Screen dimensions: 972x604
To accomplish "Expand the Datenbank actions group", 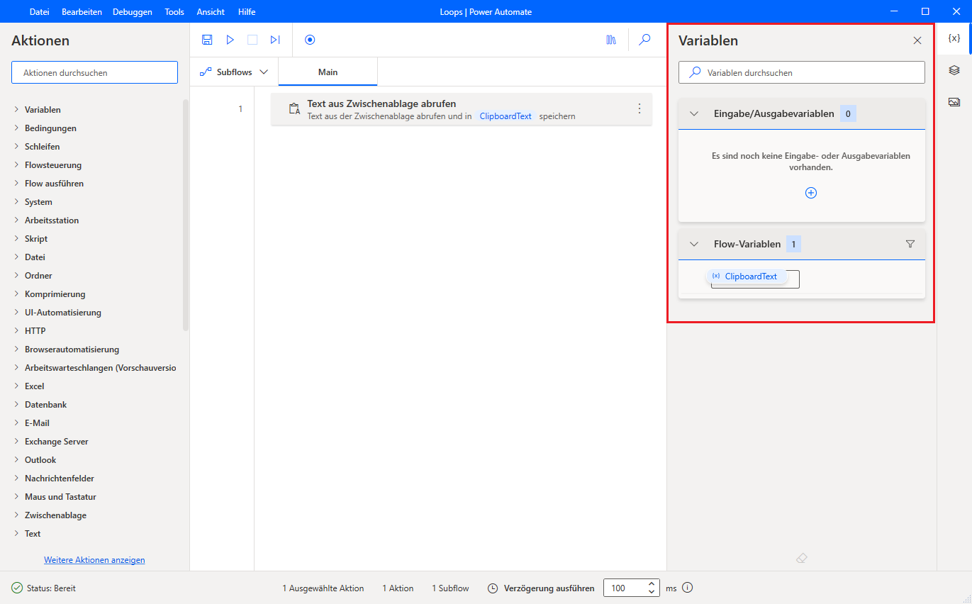I will (16, 404).
